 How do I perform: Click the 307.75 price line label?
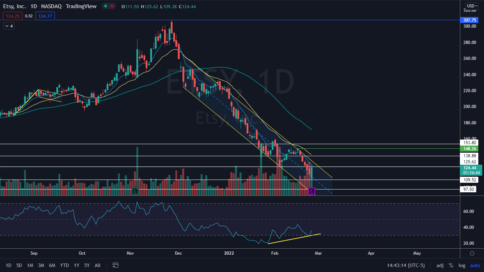tap(469, 20)
